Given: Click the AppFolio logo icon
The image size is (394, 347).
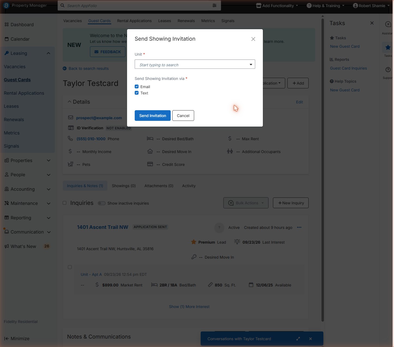Looking at the screenshot, I should pos(6,5).
